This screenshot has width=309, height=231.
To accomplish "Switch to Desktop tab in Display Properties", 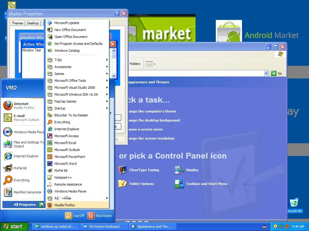I will 33,23.
